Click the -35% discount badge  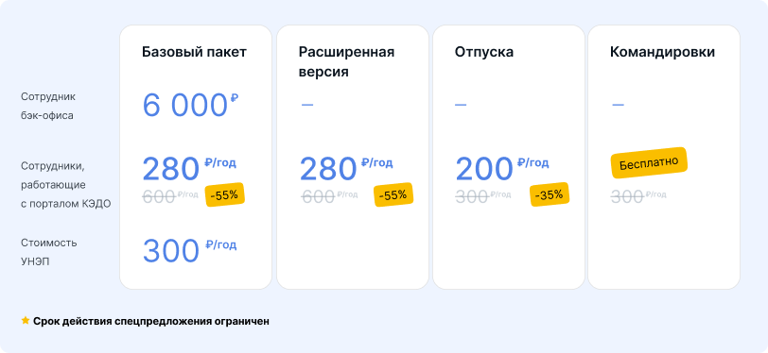pos(550,194)
